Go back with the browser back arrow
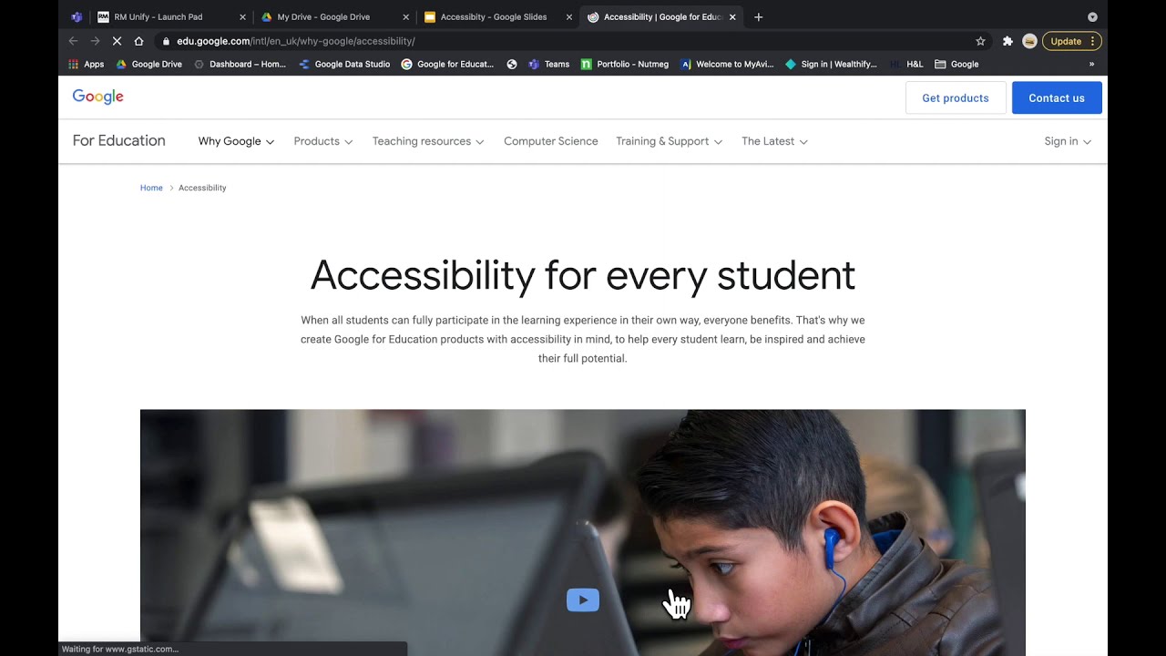Image resolution: width=1166 pixels, height=656 pixels. coord(73,41)
